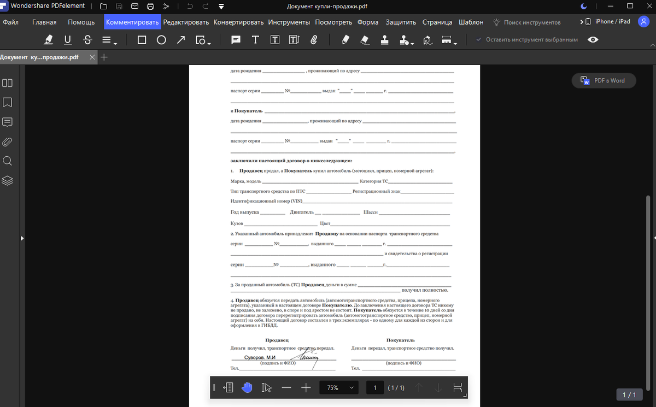Toggle comments visibility eye icon
This screenshot has height=407, width=656.
coord(593,40)
